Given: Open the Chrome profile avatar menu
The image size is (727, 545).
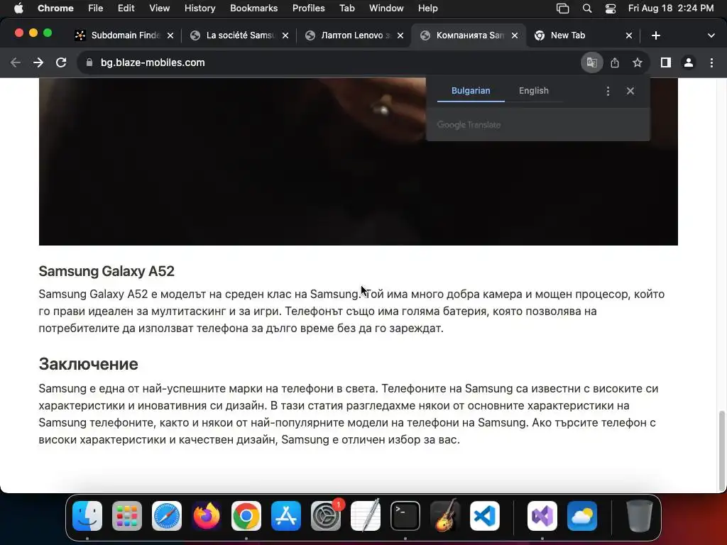Looking at the screenshot, I should tap(689, 62).
